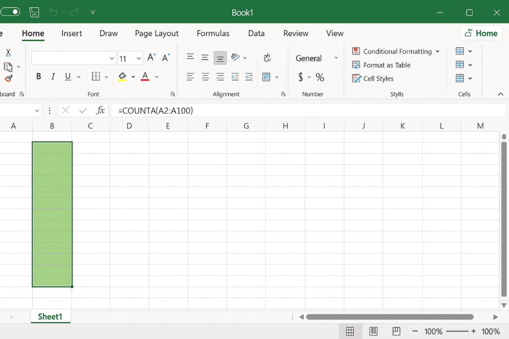Image resolution: width=509 pixels, height=339 pixels.
Task: Activate the Format Painter brush
Action: 8,78
